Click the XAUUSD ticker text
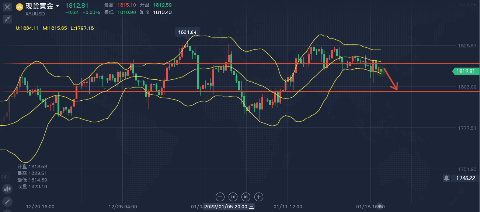The image size is (480, 212). [35, 14]
